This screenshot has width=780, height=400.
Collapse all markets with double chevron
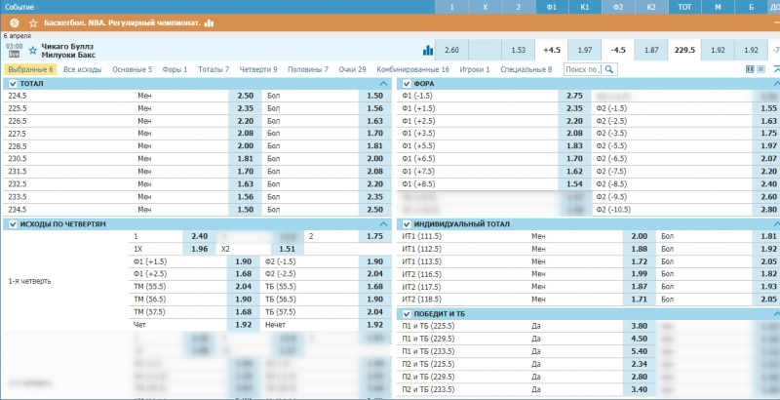click(x=774, y=70)
